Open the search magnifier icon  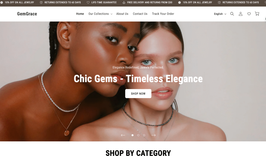tap(232, 14)
